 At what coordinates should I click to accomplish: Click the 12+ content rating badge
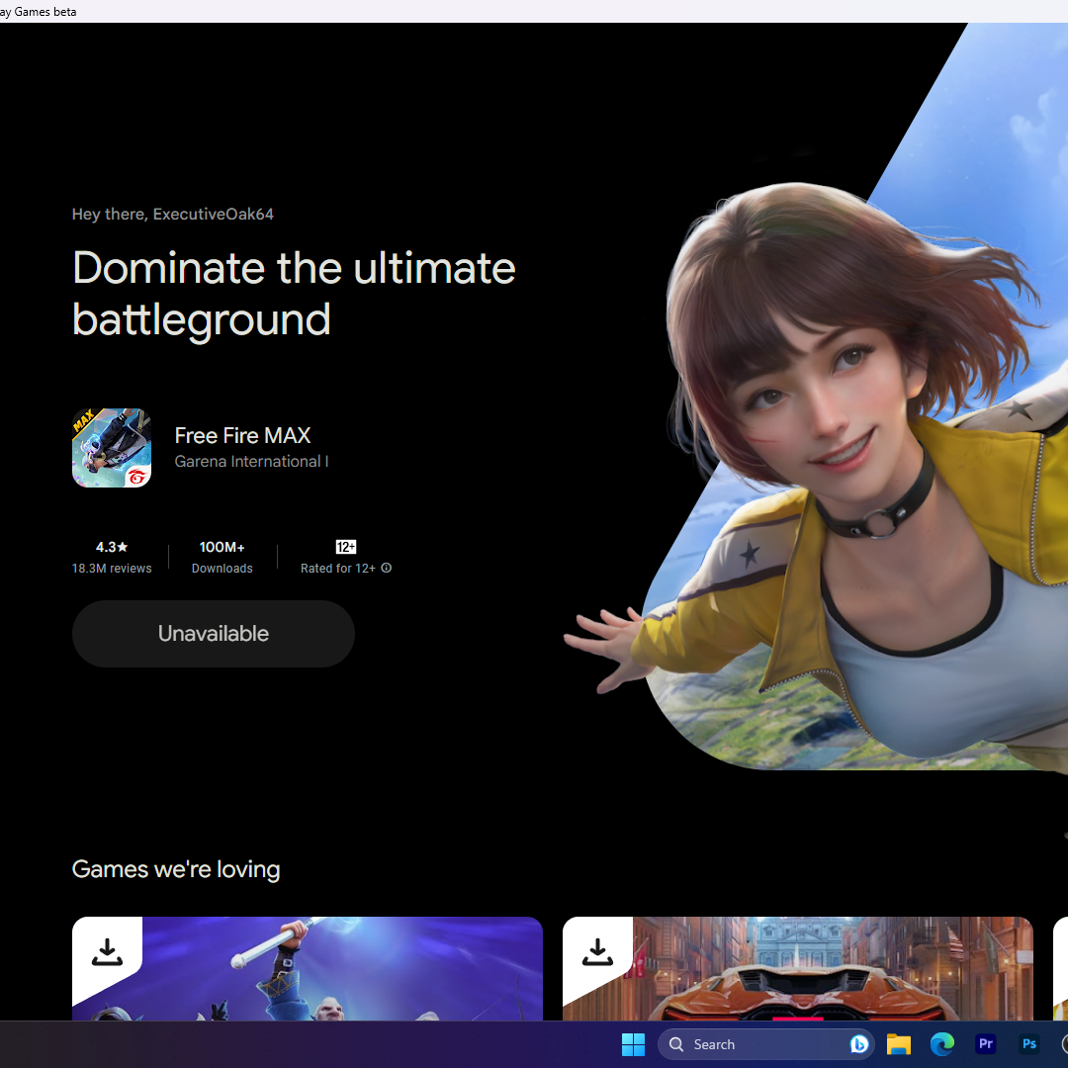(345, 547)
